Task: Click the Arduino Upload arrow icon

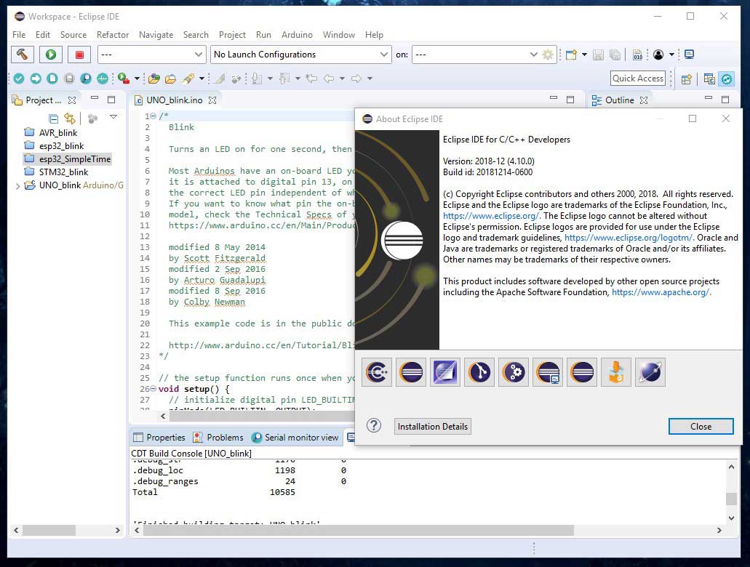Action: click(36, 79)
